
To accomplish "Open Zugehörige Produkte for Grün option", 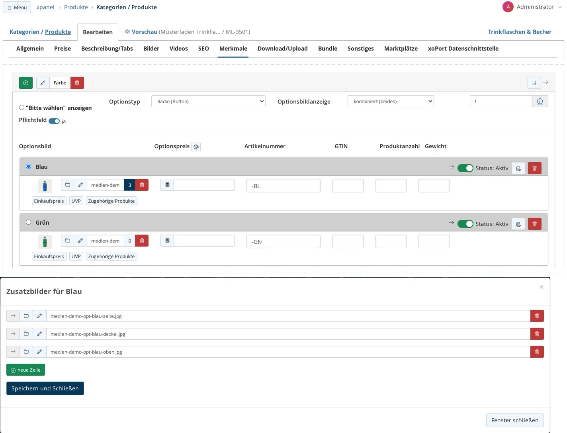I will pyautogui.click(x=111, y=257).
